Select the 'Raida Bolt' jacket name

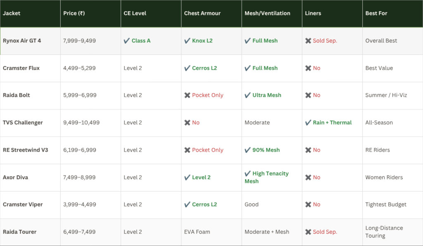coord(16,95)
